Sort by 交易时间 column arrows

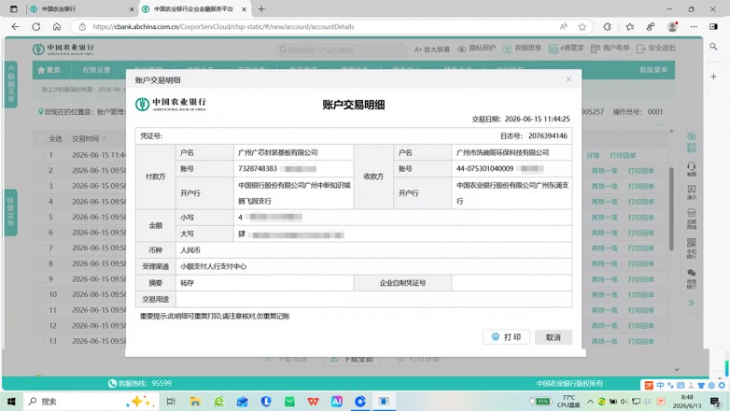click(x=105, y=139)
